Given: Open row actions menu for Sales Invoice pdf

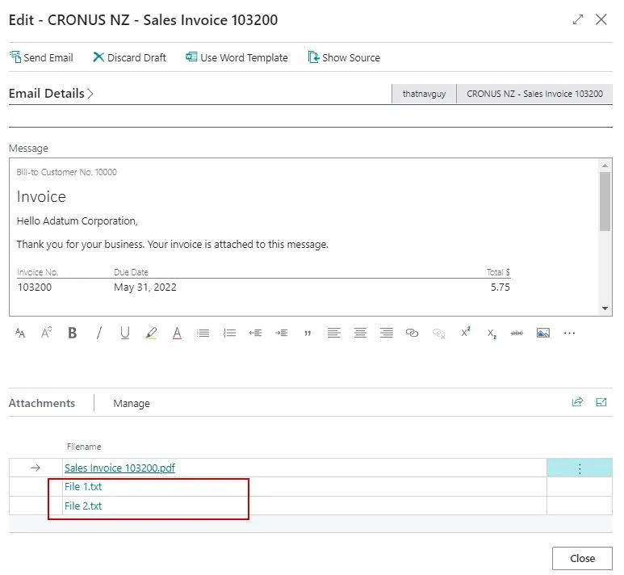Looking at the screenshot, I should coord(580,468).
